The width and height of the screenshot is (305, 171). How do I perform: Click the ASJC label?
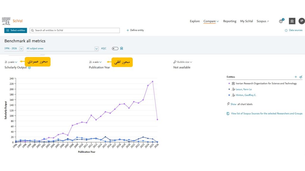tap(104, 48)
